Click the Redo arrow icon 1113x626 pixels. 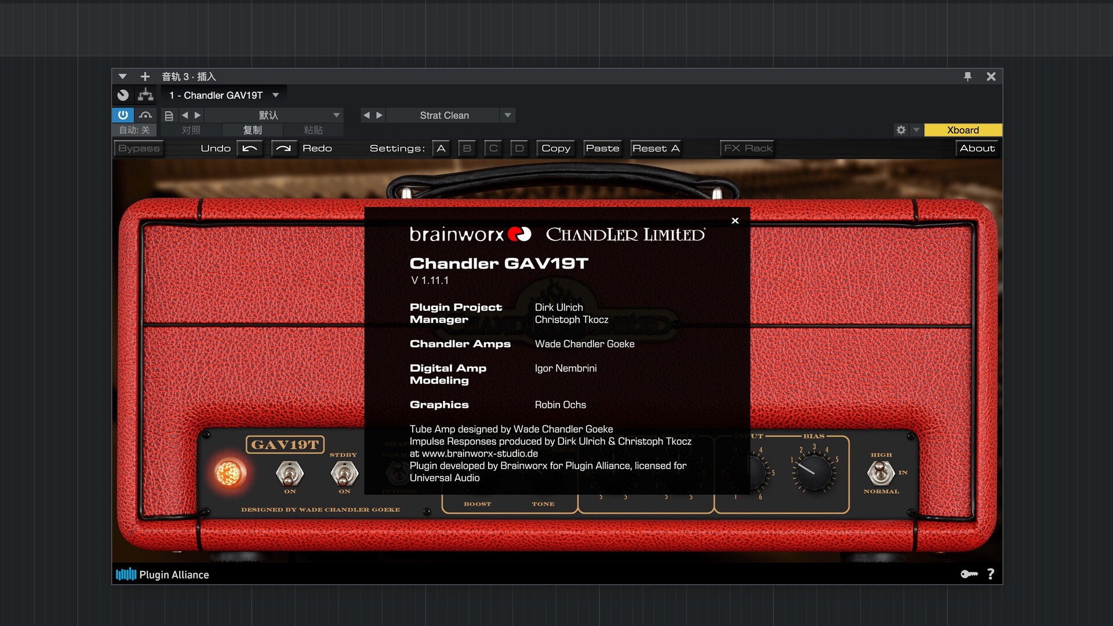point(283,148)
